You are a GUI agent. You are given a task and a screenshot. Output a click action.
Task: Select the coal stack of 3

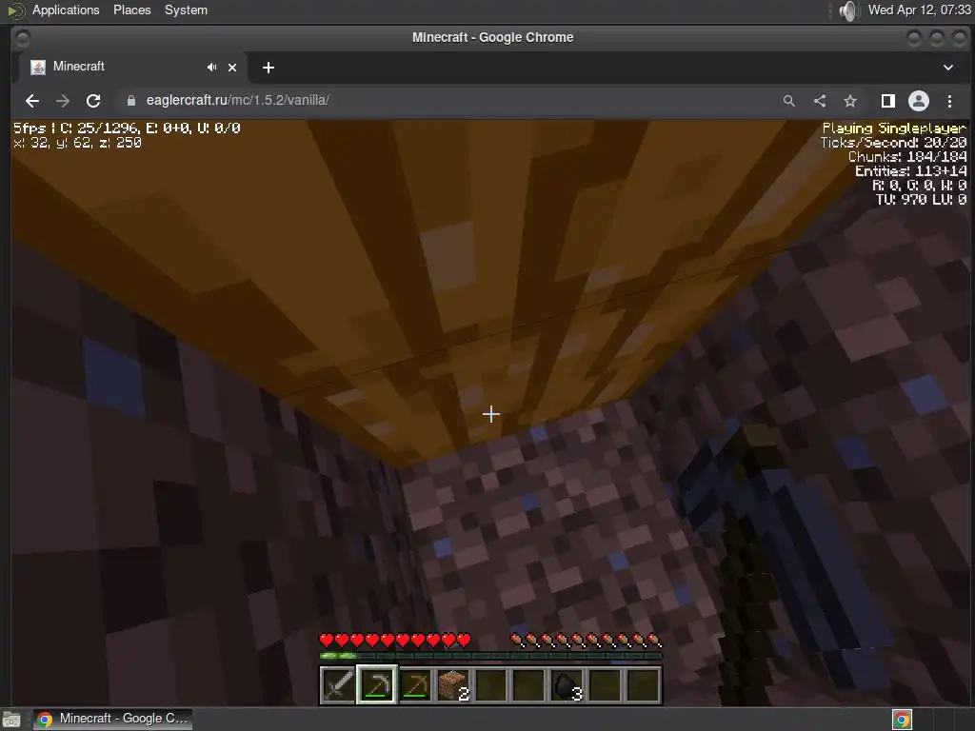[x=567, y=685]
